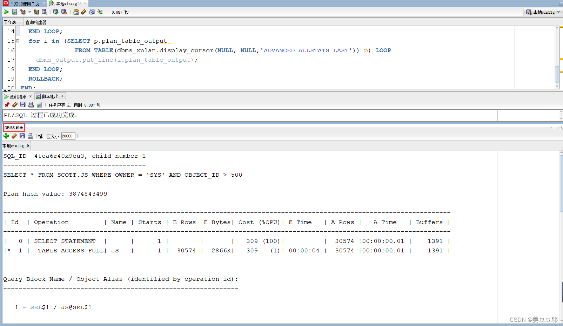Save the DBMS output using the disk icon
Image resolution: width=563 pixels, height=326 pixels.
click(x=22, y=136)
